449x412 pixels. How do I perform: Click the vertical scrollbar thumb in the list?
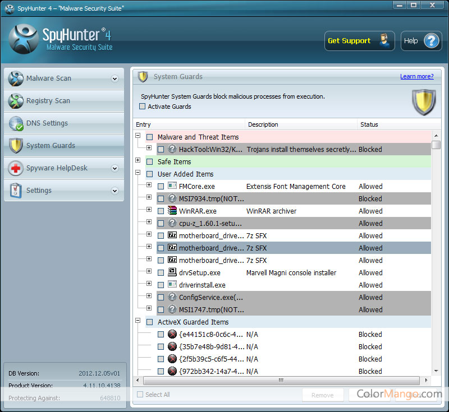[x=436, y=145]
